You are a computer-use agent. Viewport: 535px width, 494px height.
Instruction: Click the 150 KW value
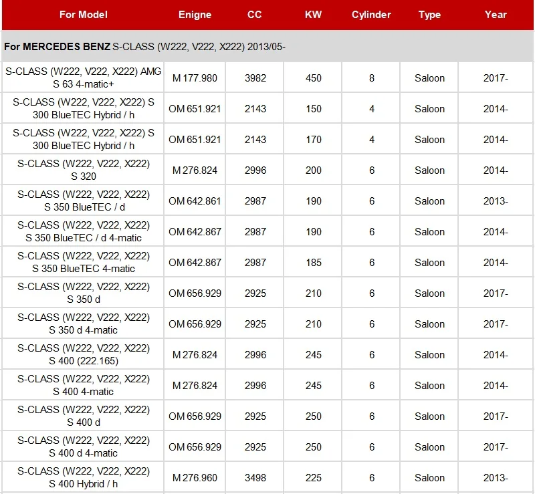pos(314,109)
